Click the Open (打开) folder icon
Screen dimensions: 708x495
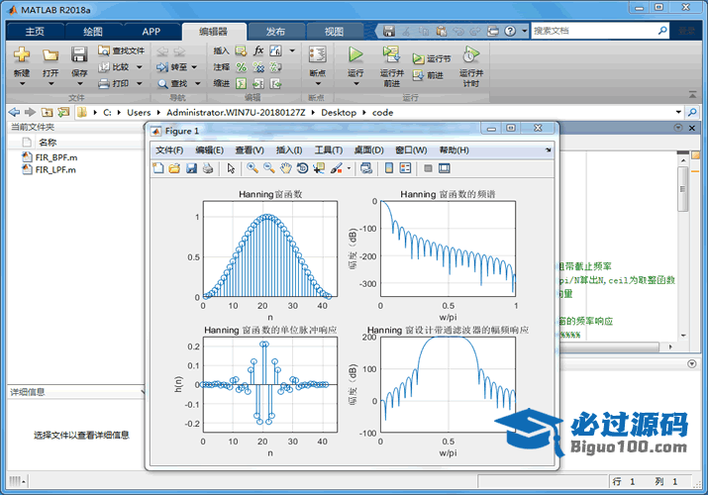51,55
